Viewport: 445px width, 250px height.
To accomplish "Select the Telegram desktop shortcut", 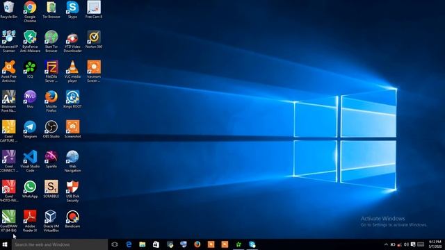I will 30,129.
